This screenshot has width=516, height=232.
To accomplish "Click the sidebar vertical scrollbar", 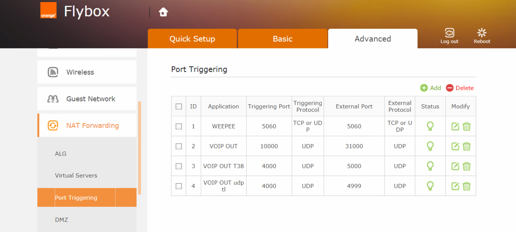I will pyautogui.click(x=139, y=148).
